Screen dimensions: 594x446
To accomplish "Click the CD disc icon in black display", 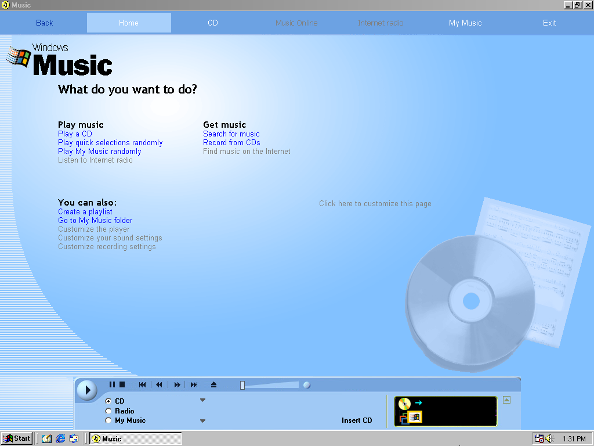I will coord(404,404).
